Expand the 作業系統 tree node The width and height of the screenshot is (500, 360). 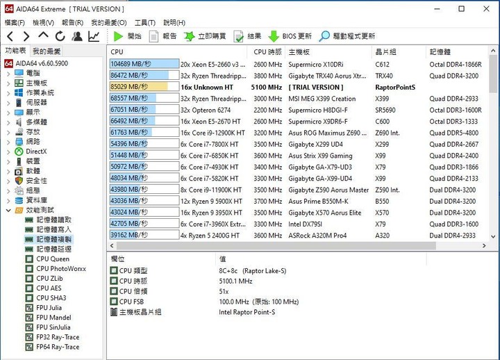[8, 93]
